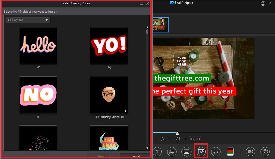Click the insert image icon

(186, 151)
